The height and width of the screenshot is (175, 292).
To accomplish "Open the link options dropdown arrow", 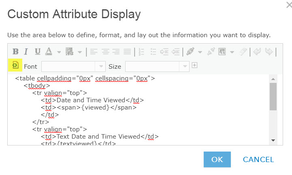I will point(200,52).
